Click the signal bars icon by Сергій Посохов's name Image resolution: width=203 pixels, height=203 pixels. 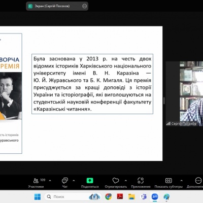(x=168, y=124)
